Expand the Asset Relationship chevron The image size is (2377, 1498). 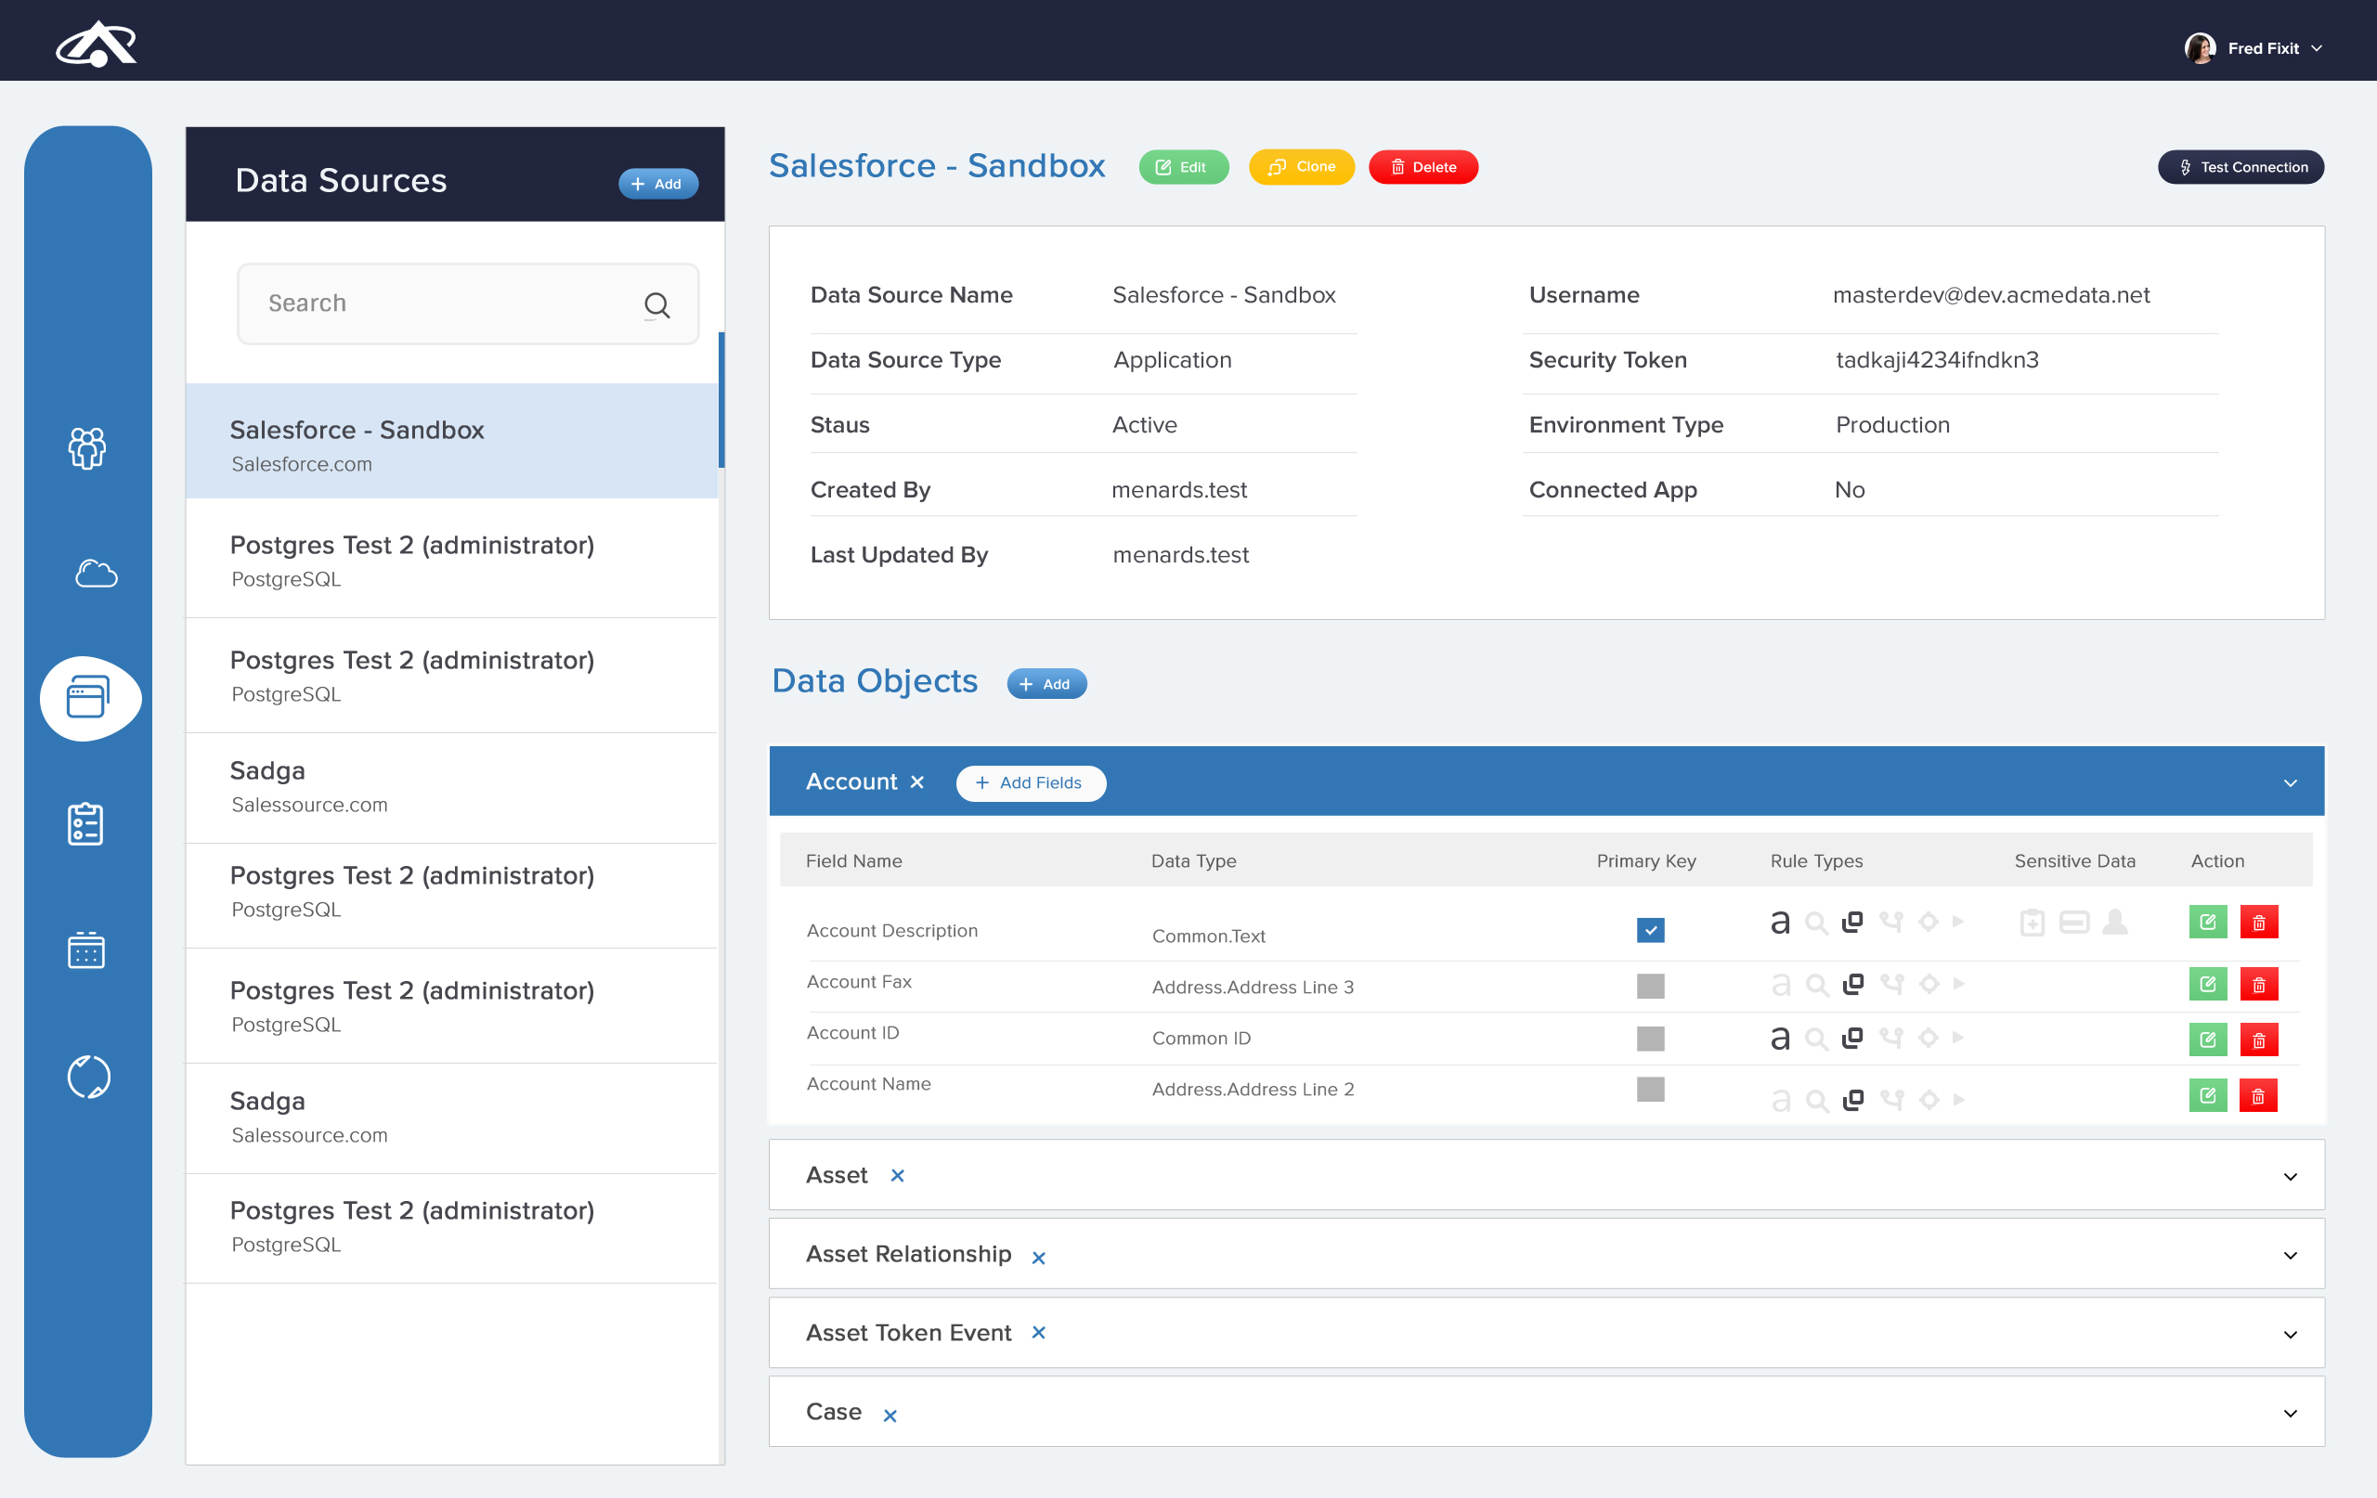pyautogui.click(x=2290, y=1255)
